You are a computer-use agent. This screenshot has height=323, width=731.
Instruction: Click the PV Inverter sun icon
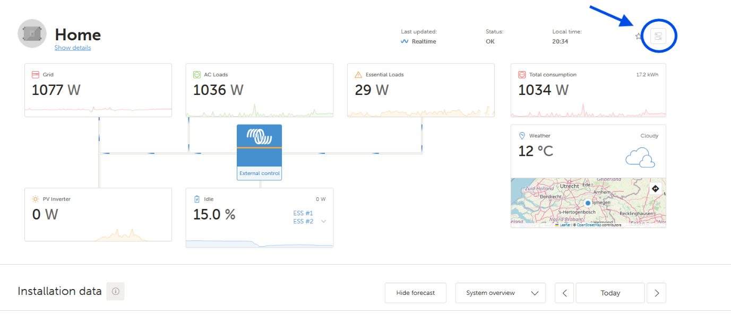coord(36,199)
